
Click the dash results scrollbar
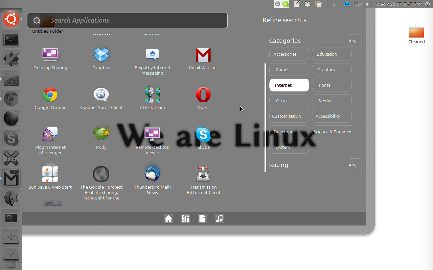point(266,117)
